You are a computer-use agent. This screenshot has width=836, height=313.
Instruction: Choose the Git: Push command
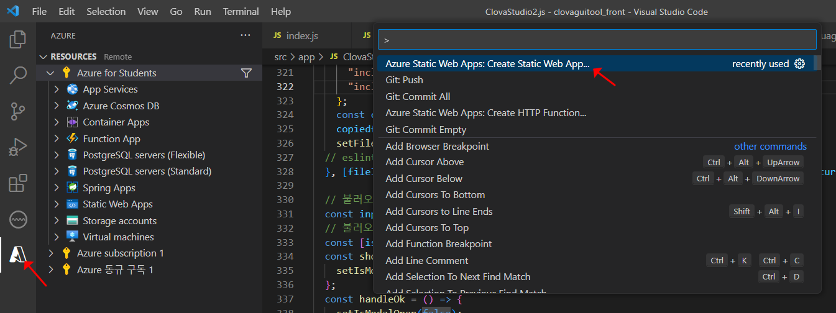[x=404, y=80]
